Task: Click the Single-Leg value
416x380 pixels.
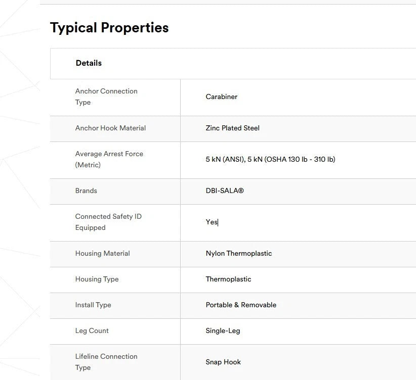Action: 223,331
